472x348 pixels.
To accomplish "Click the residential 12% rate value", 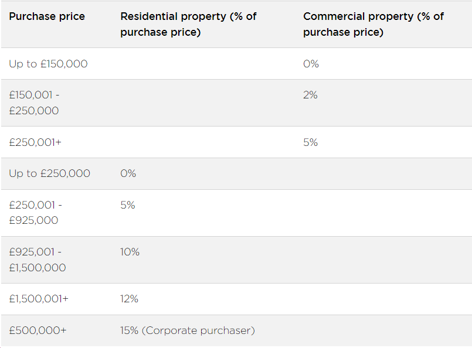I will click(129, 299).
